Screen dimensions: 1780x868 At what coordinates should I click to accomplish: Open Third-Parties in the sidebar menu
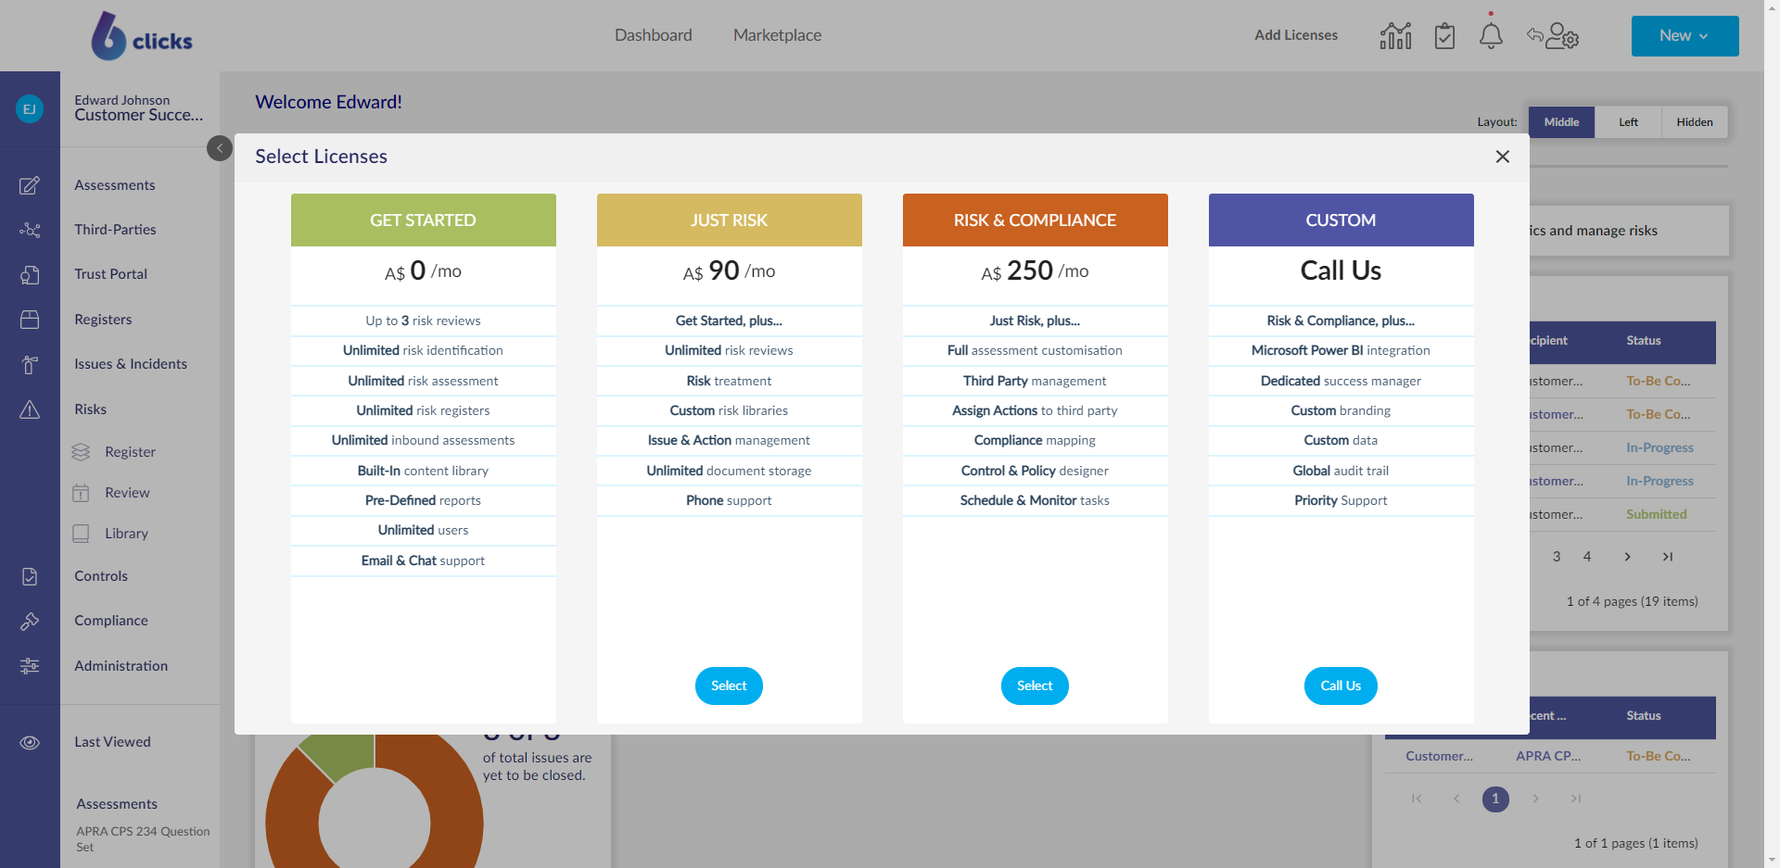click(x=115, y=230)
